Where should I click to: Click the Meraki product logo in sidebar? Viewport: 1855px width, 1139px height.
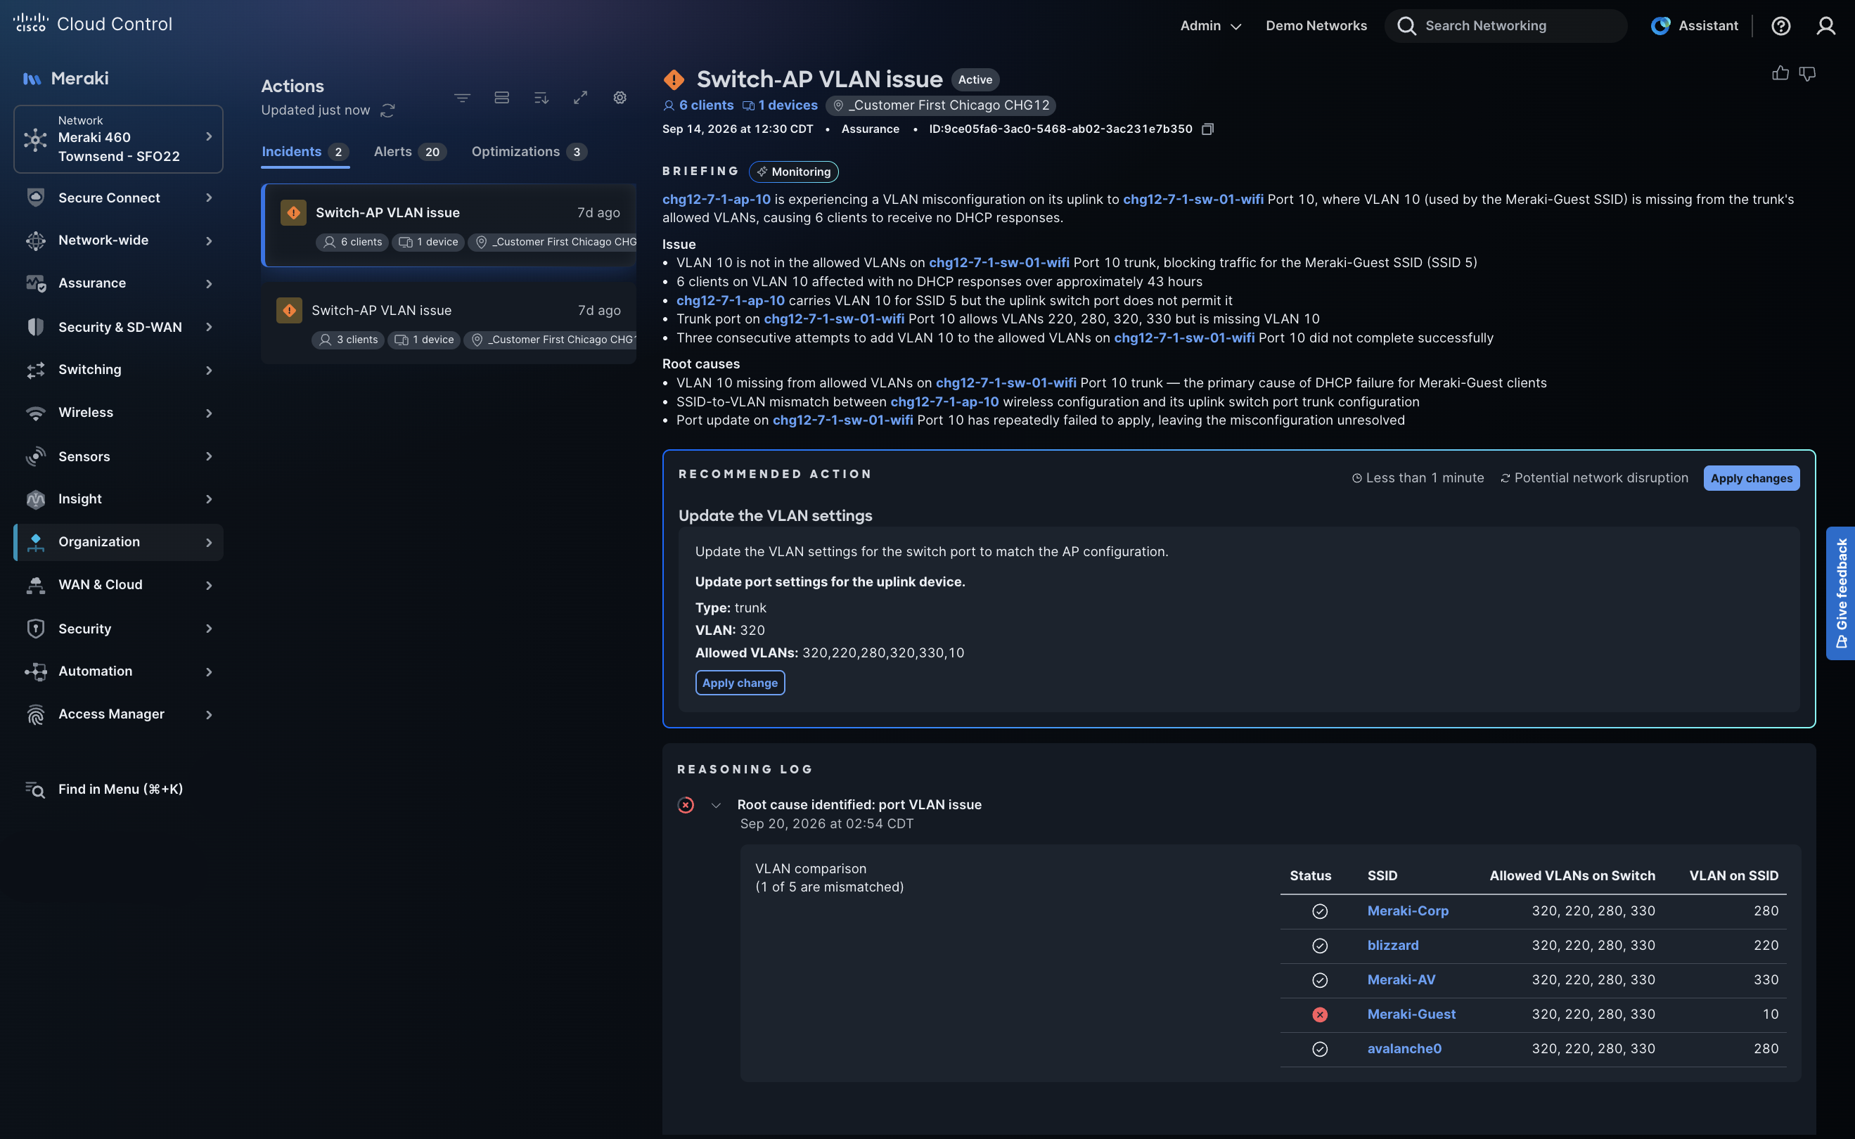point(65,78)
